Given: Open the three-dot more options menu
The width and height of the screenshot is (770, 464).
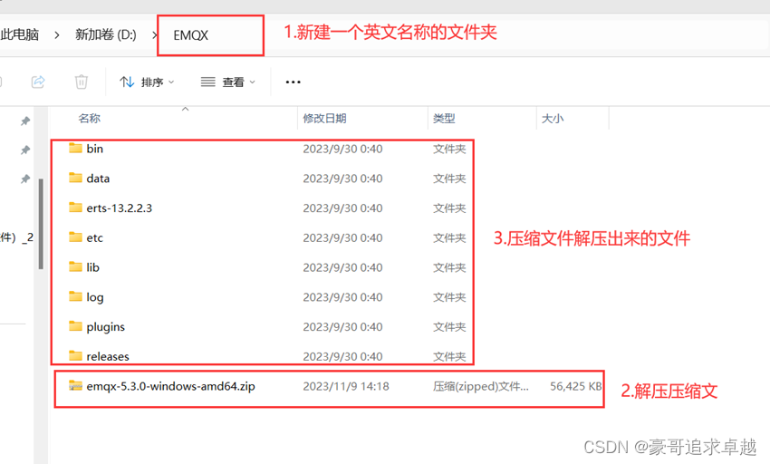Looking at the screenshot, I should tap(294, 82).
